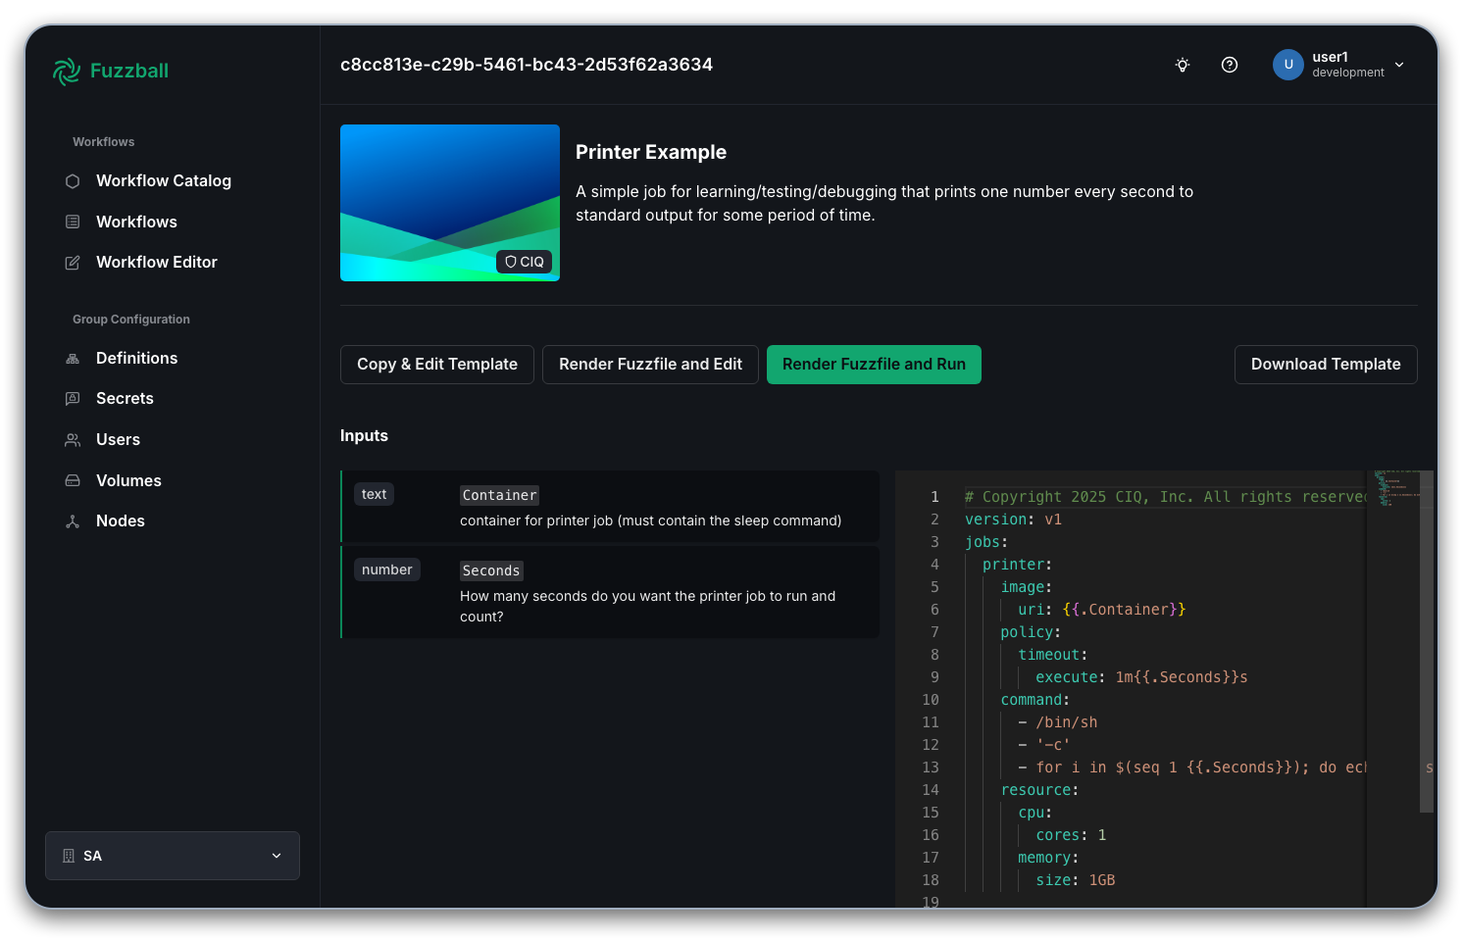Open the SA group selector dropdown
The image size is (1463, 941).
173,856
